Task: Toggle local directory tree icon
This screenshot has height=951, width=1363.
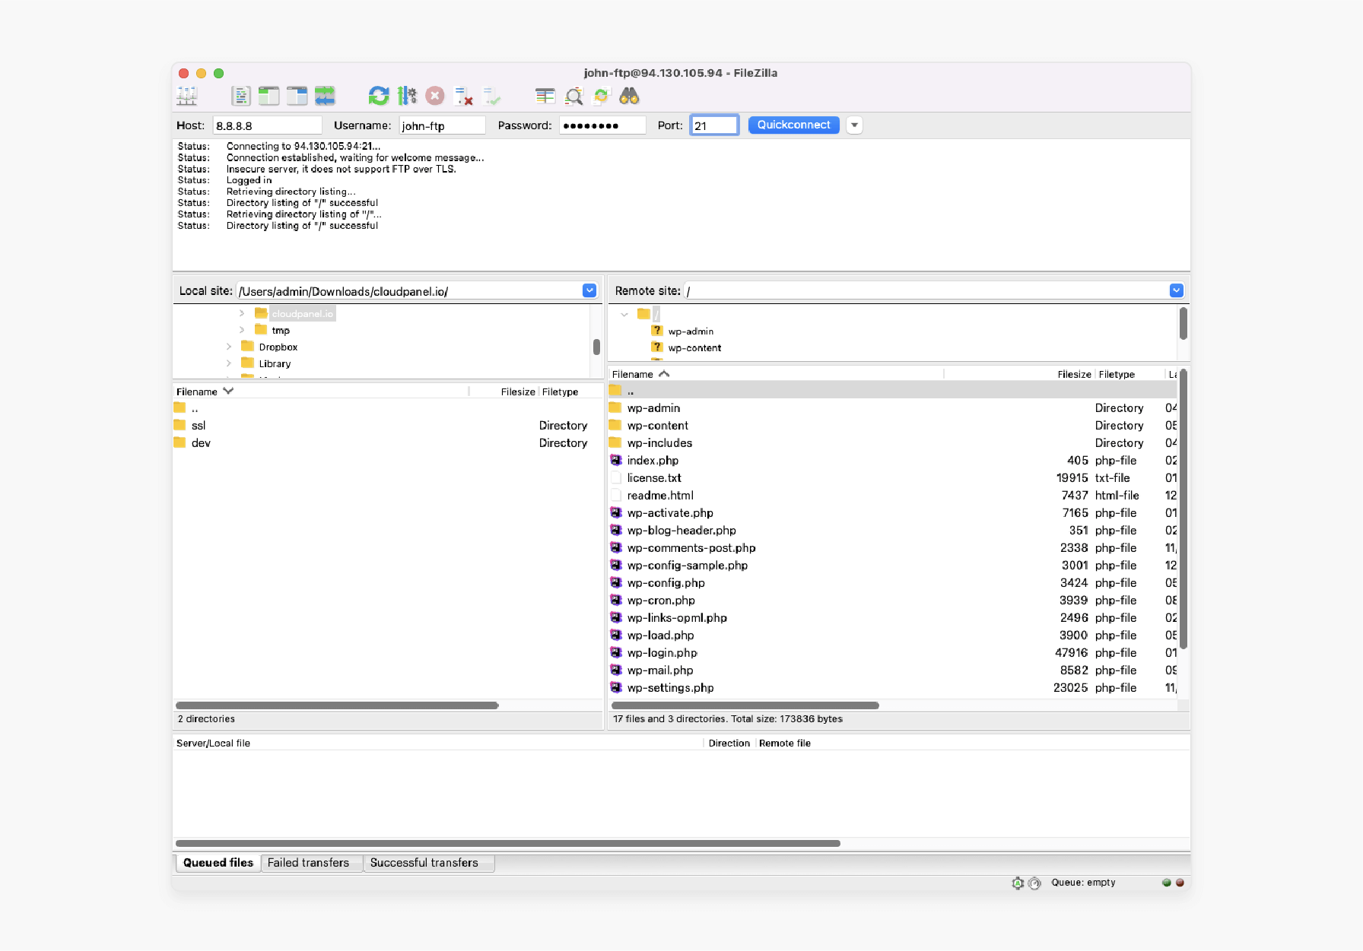Action: (268, 96)
